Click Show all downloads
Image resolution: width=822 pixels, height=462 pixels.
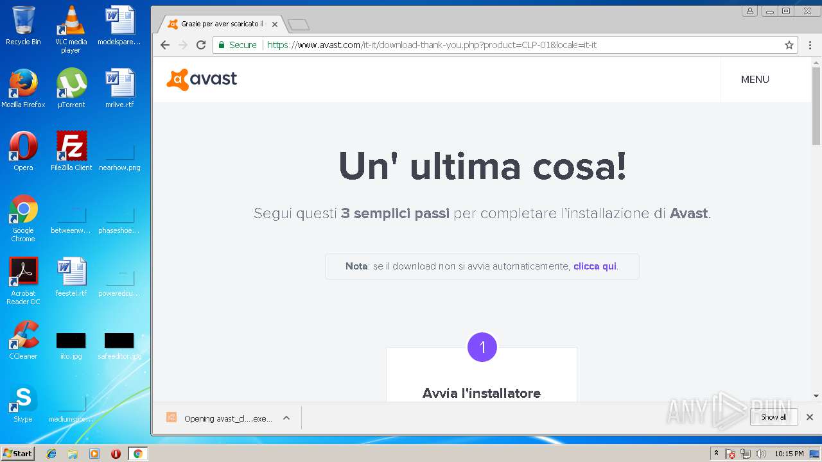pyautogui.click(x=773, y=417)
